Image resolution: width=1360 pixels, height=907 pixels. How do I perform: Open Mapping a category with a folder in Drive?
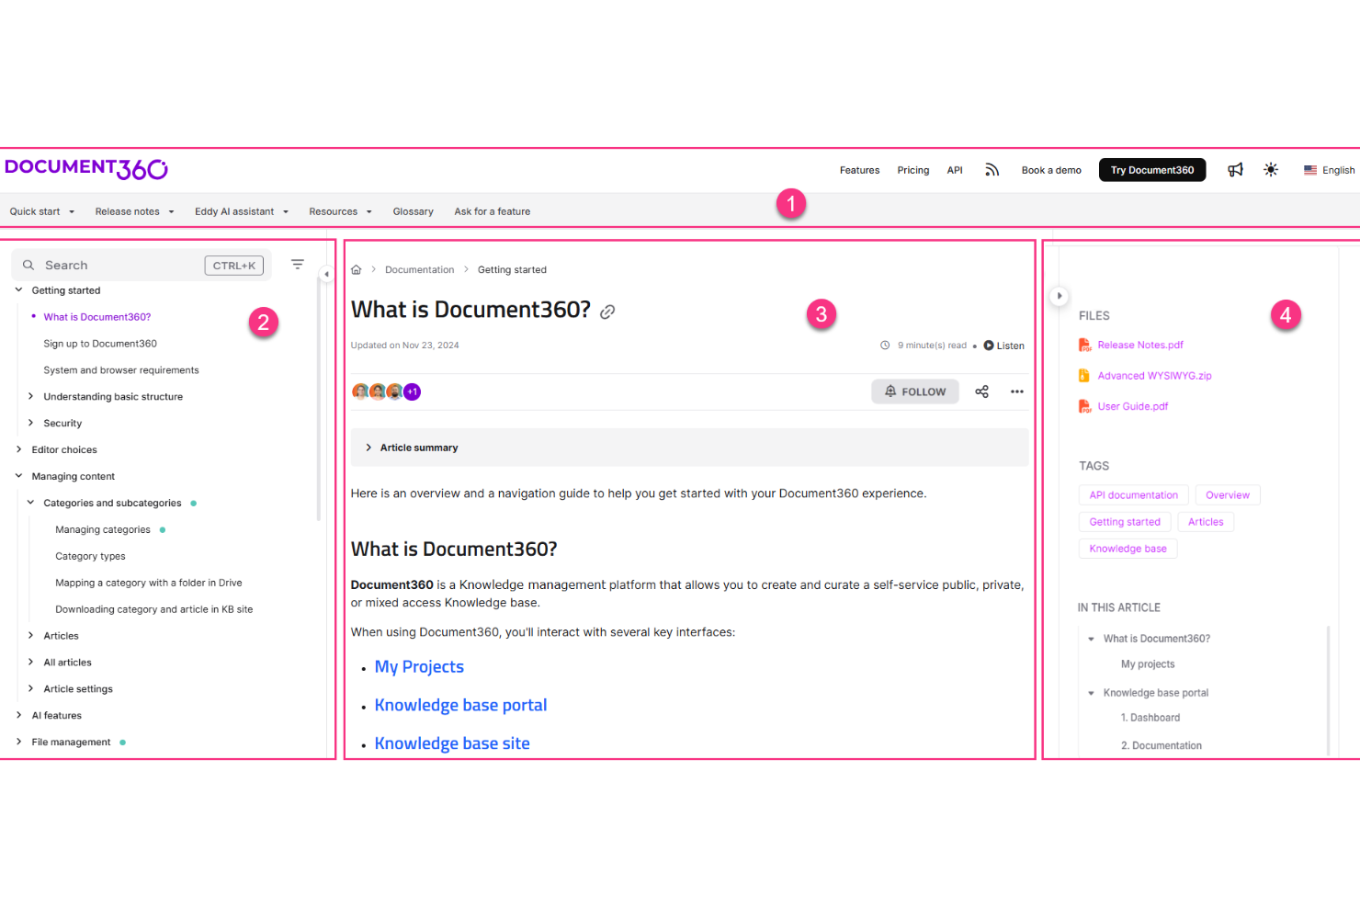tap(149, 583)
